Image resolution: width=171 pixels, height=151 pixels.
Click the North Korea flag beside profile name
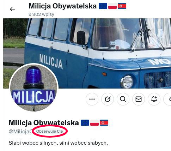point(104,123)
